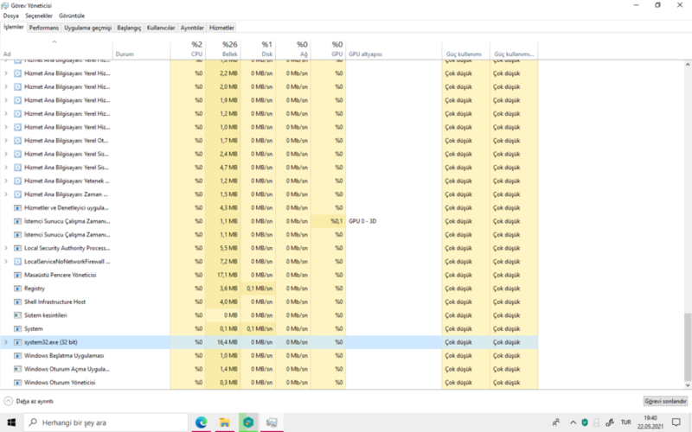Image resolution: width=692 pixels, height=432 pixels.
Task: Click the Windows Oturum Yöneticisi icon
Action: pos(18,382)
